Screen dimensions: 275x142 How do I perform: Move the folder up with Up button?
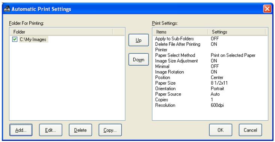click(x=139, y=40)
